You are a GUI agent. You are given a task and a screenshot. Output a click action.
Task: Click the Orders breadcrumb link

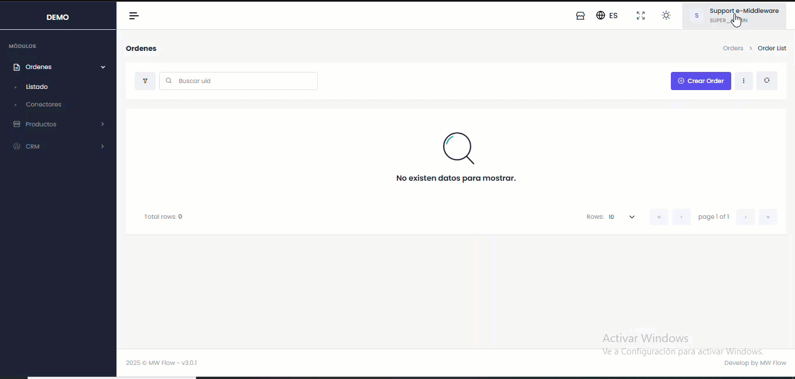coord(732,49)
